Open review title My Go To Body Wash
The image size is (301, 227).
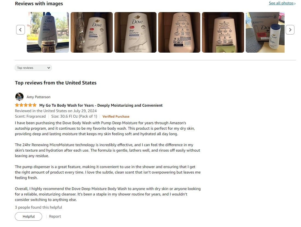(x=101, y=105)
